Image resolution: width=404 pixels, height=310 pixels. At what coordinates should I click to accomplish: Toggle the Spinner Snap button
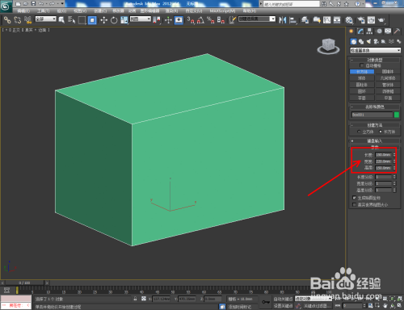coord(221,20)
